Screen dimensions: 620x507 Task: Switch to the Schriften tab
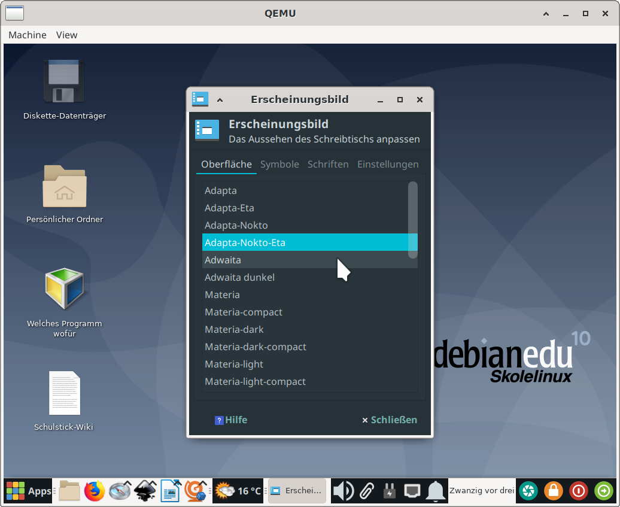(328, 165)
